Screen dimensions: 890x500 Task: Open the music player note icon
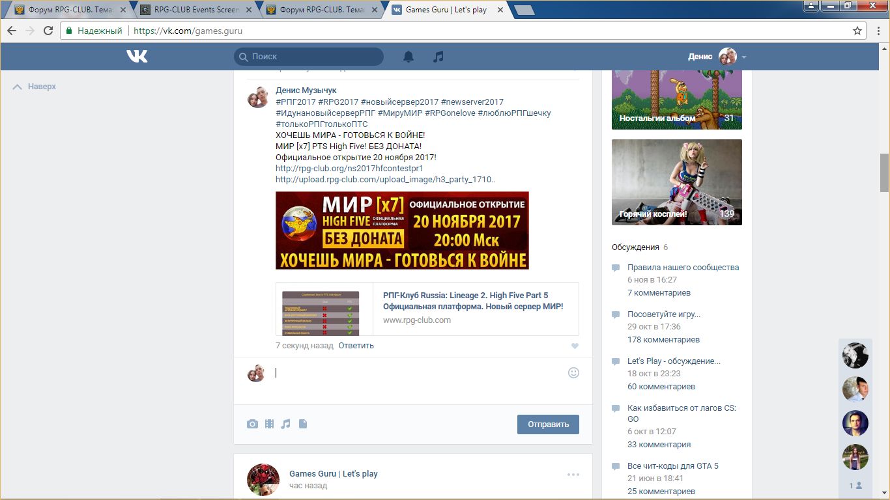[x=438, y=57]
